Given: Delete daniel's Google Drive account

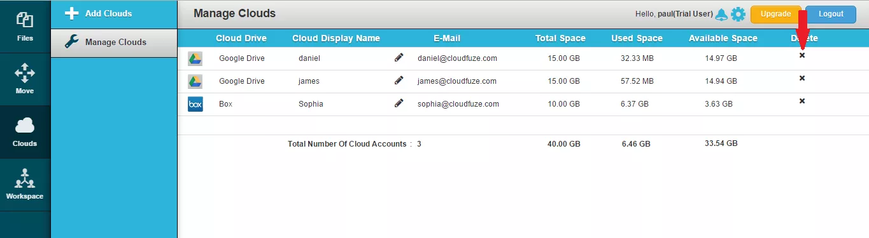Looking at the screenshot, I should pyautogui.click(x=802, y=55).
